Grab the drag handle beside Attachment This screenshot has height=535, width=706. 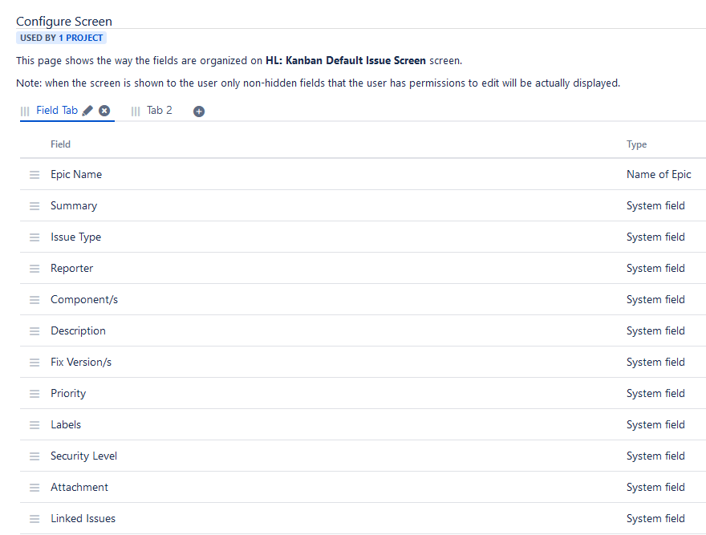tap(34, 487)
